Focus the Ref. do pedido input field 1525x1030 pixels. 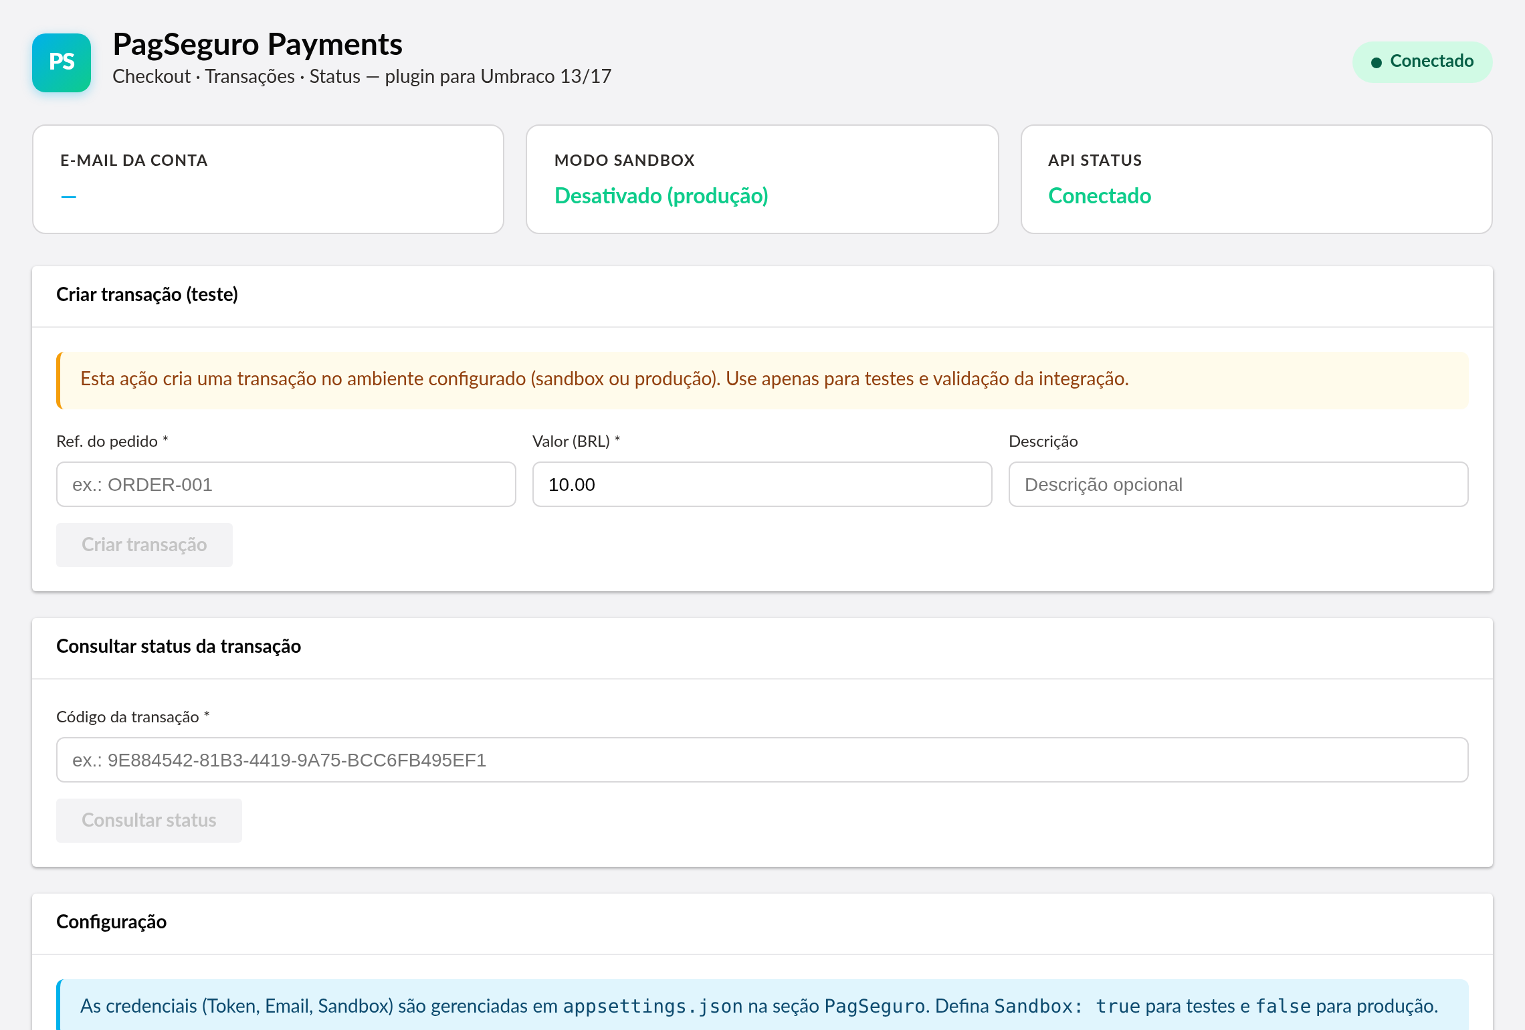tap(286, 484)
